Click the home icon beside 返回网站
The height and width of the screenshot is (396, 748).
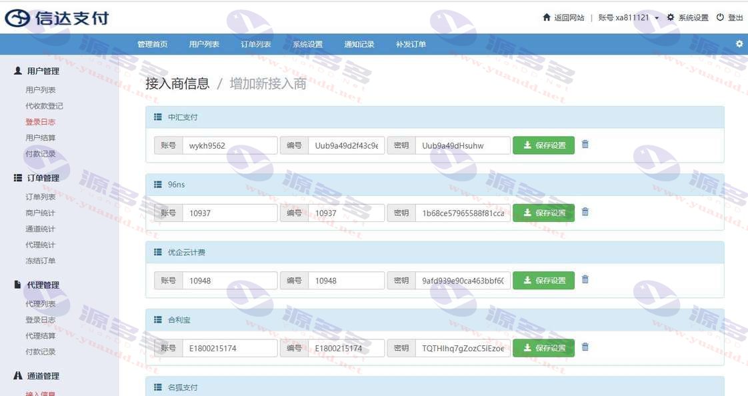coord(547,17)
